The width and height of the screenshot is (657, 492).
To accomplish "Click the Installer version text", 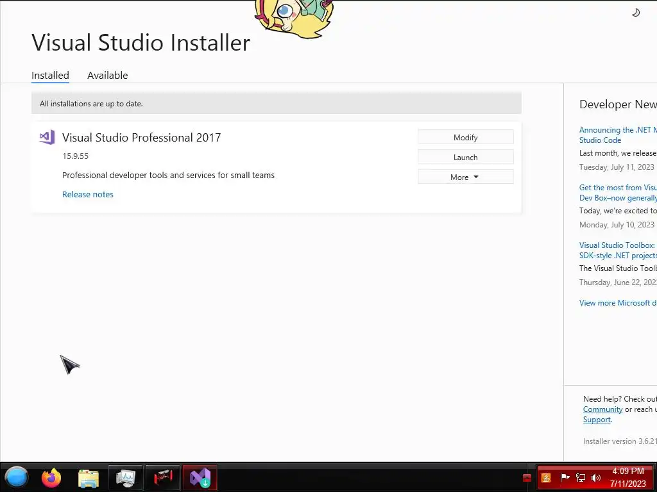I will pos(620,441).
